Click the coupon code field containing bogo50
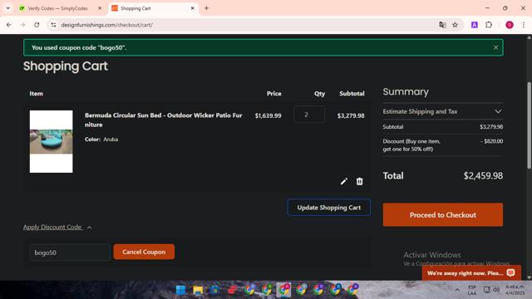532x299 pixels. tap(70, 252)
